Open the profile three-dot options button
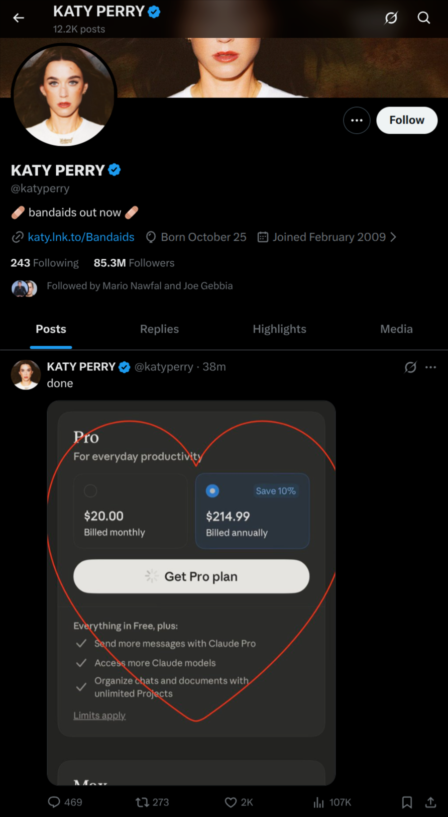The width and height of the screenshot is (448, 817). click(x=357, y=120)
